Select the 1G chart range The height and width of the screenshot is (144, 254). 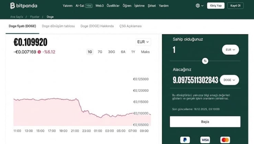pyautogui.click(x=90, y=52)
